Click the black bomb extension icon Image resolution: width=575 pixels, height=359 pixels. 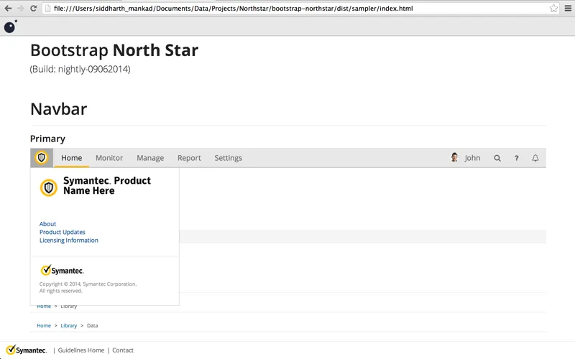point(10,27)
